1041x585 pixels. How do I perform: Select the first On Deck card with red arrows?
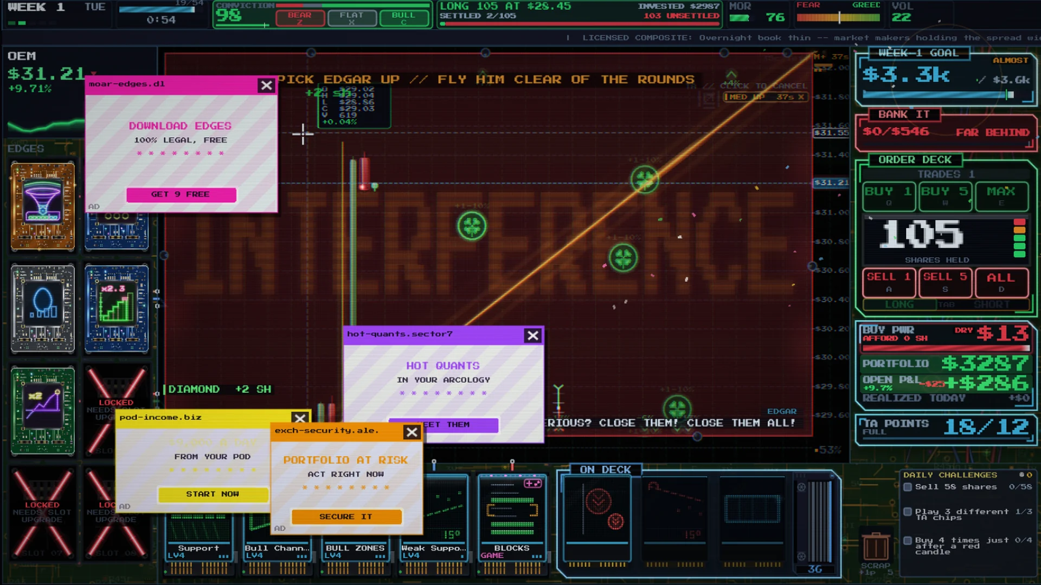pyautogui.click(x=597, y=518)
